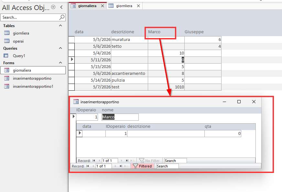This screenshot has width=282, height=192.
Task: Click the qta field in the subform
Action: (222, 134)
